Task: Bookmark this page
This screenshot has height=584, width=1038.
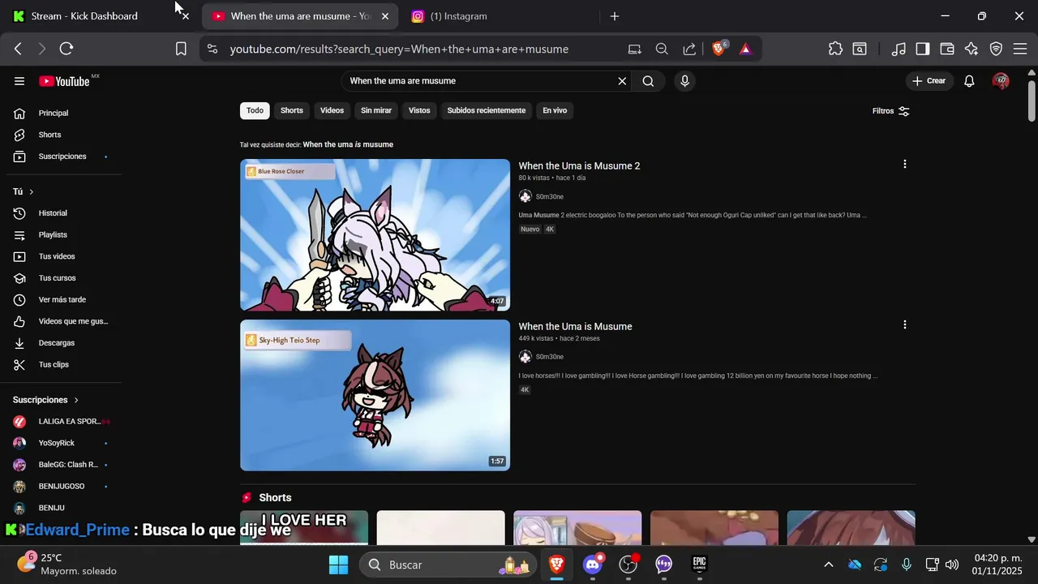Action: [x=181, y=49]
